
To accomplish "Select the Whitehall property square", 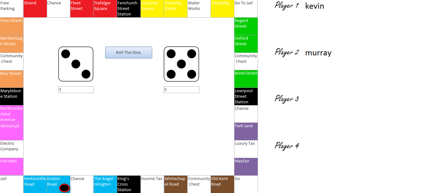I will 12,131.
